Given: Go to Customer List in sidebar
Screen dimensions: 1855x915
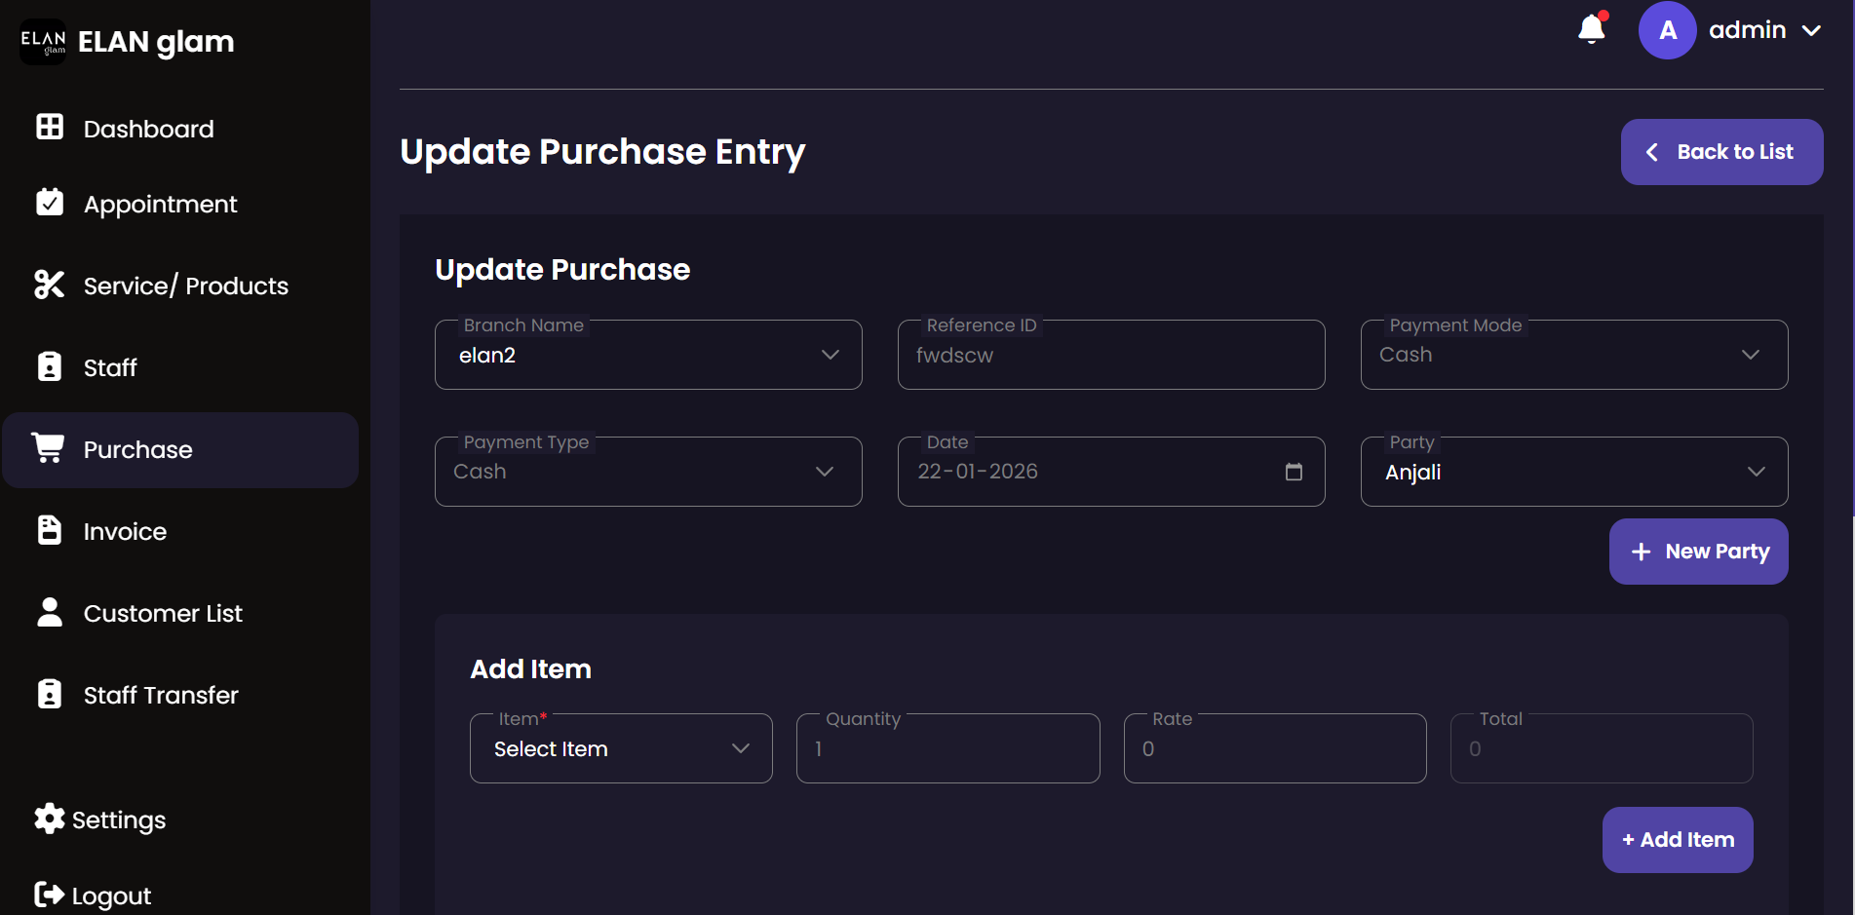Looking at the screenshot, I should (163, 613).
